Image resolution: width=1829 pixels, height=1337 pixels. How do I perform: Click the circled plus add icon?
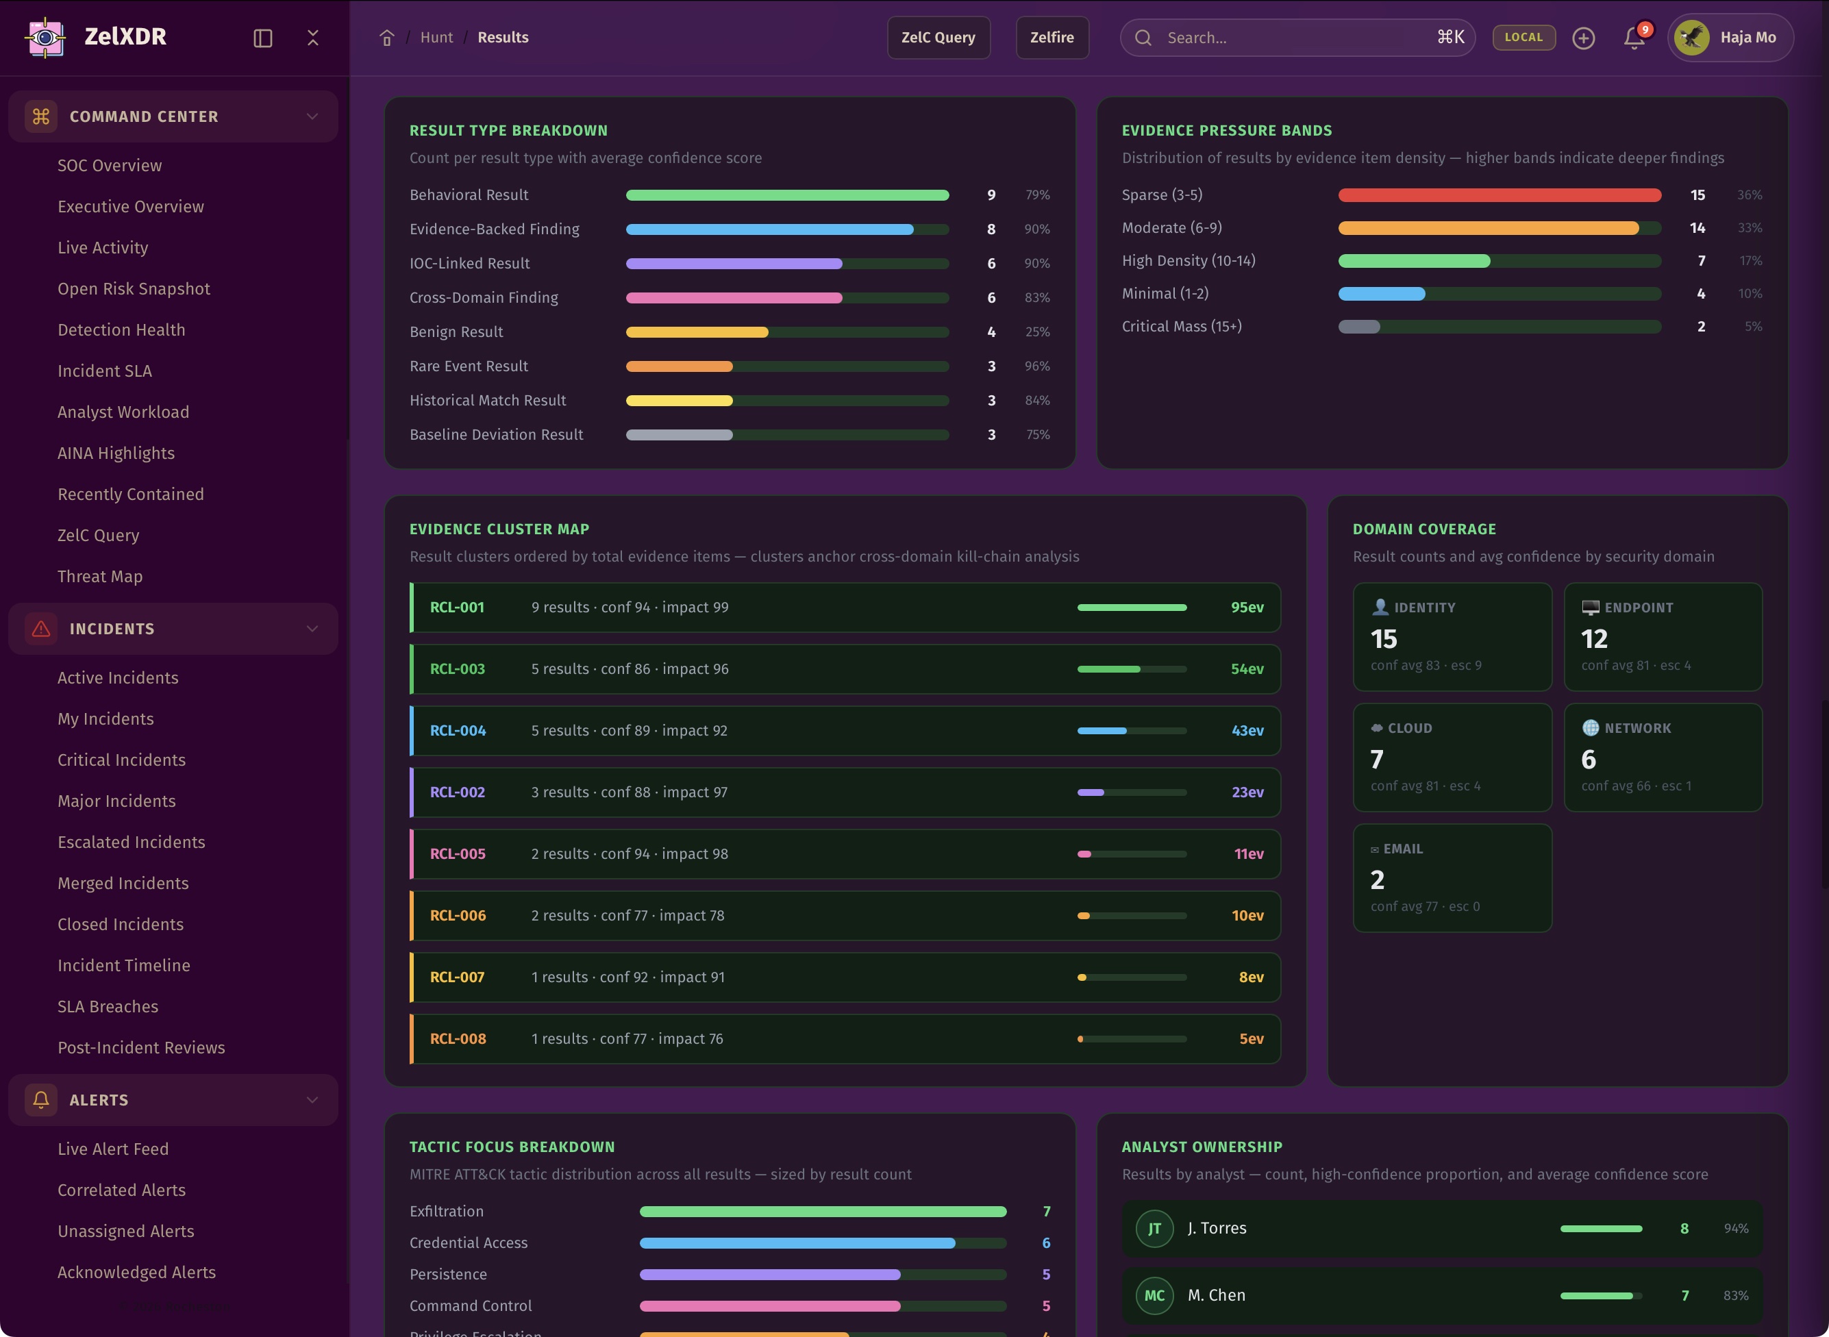(1583, 38)
